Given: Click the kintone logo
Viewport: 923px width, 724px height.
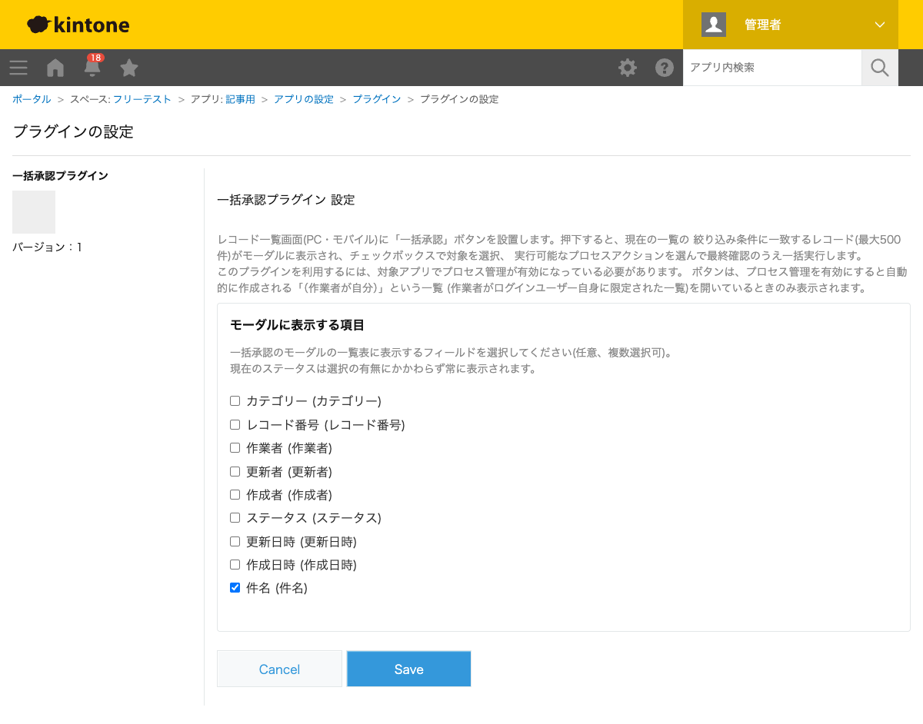Looking at the screenshot, I should (x=78, y=25).
